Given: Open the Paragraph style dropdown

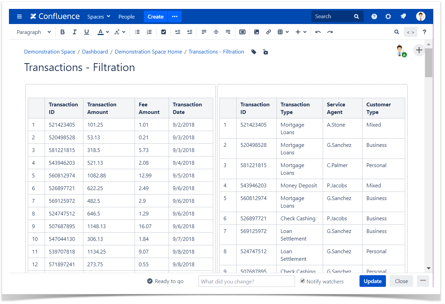Looking at the screenshot, I should (x=34, y=32).
